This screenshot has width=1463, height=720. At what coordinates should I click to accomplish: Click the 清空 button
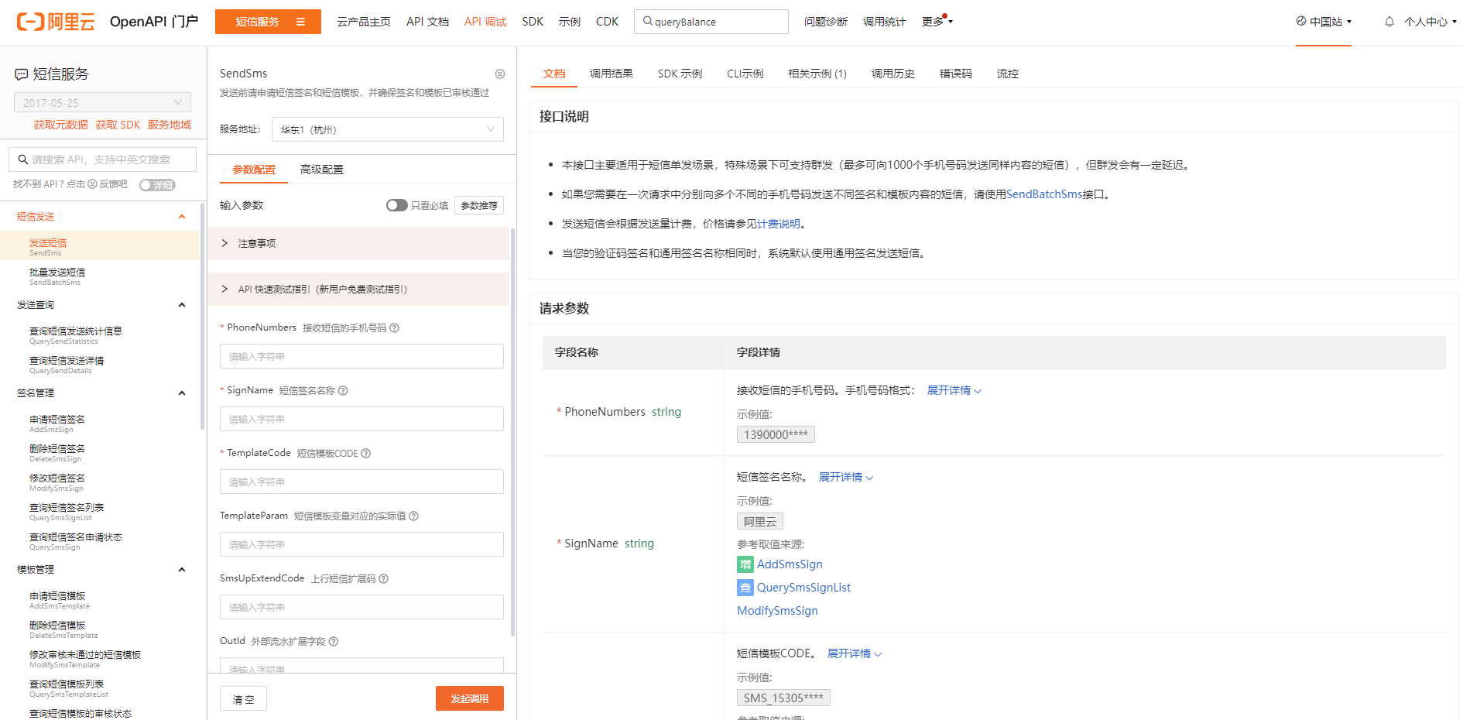243,698
